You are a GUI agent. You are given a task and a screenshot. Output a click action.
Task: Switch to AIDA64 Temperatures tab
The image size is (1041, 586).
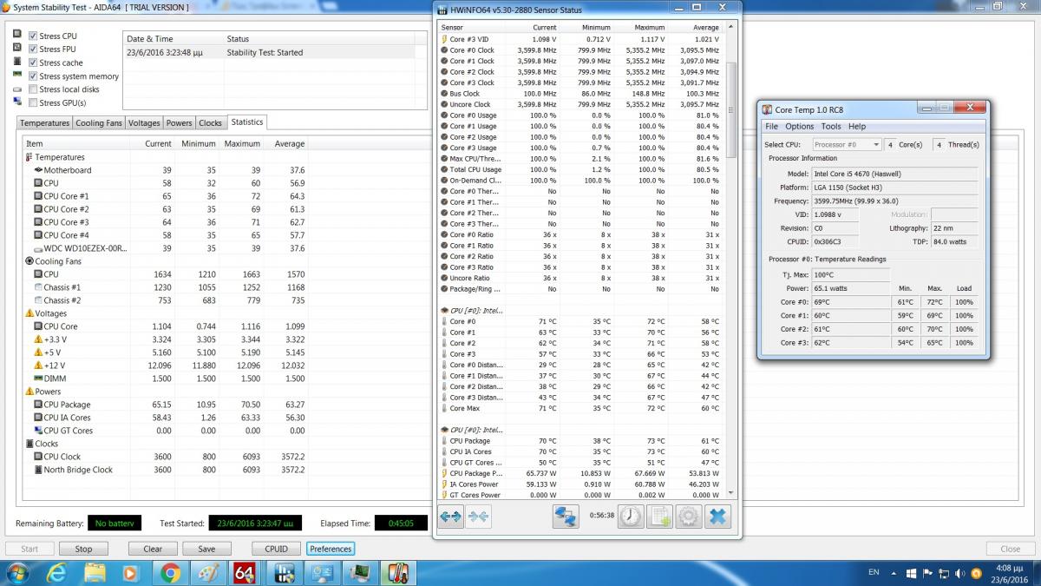pyautogui.click(x=44, y=123)
